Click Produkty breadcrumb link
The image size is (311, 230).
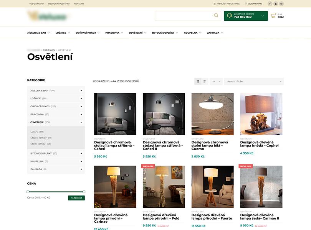[x=49, y=50]
